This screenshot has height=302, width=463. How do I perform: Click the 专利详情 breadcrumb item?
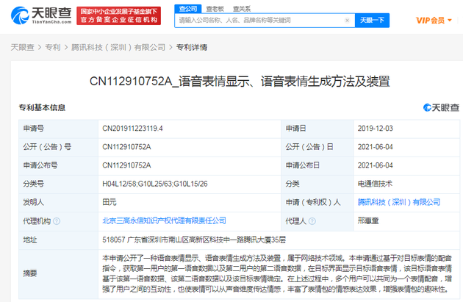(x=192, y=47)
